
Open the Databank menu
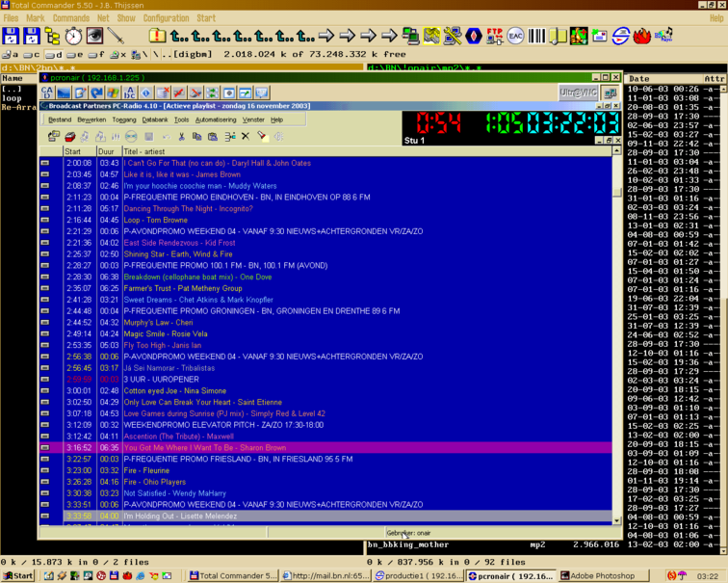click(x=155, y=119)
